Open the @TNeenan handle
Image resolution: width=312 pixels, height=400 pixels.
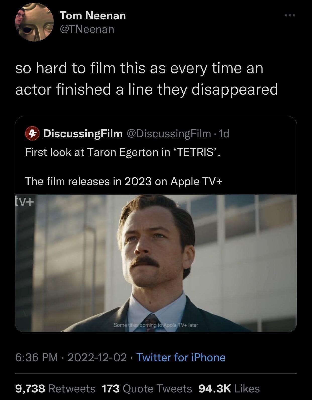(x=87, y=29)
